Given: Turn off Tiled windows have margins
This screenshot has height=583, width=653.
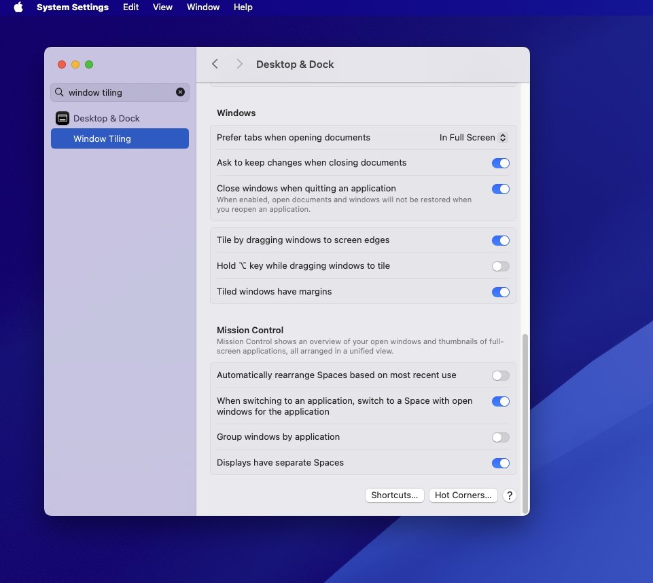Looking at the screenshot, I should 501,292.
